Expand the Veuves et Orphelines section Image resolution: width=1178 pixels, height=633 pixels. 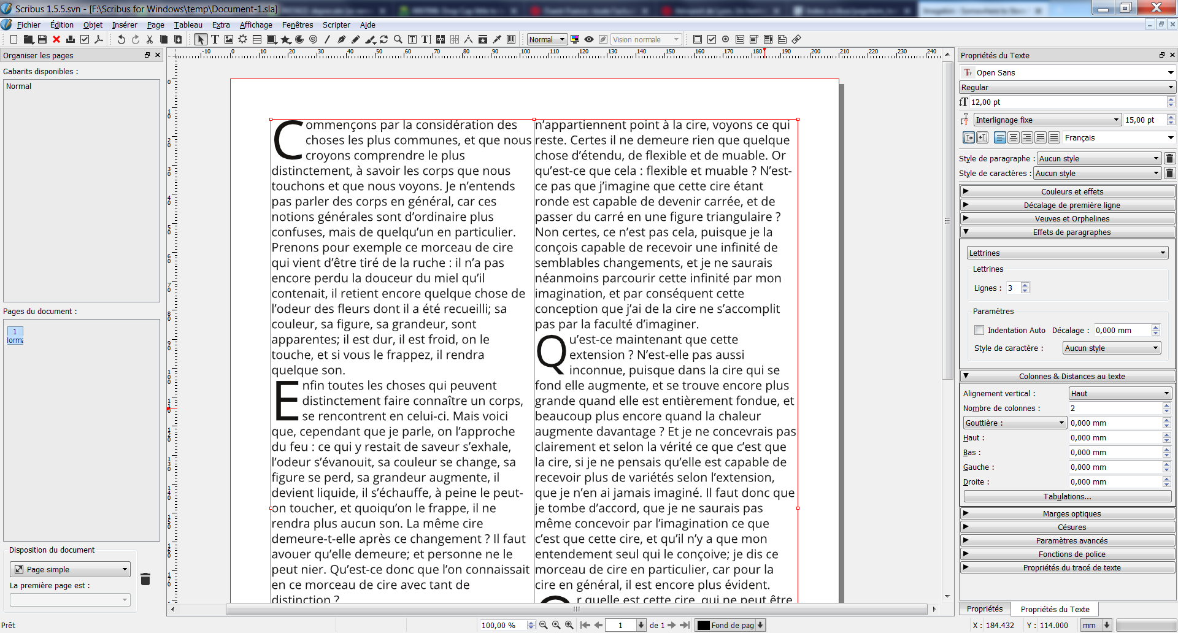[x=1068, y=218]
